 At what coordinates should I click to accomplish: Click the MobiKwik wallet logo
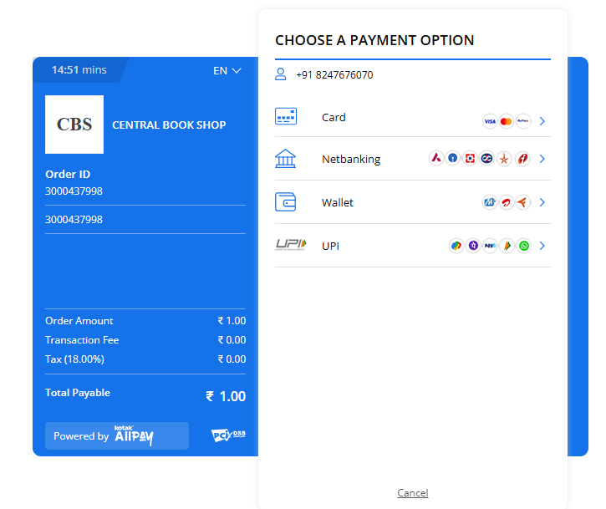click(x=490, y=202)
